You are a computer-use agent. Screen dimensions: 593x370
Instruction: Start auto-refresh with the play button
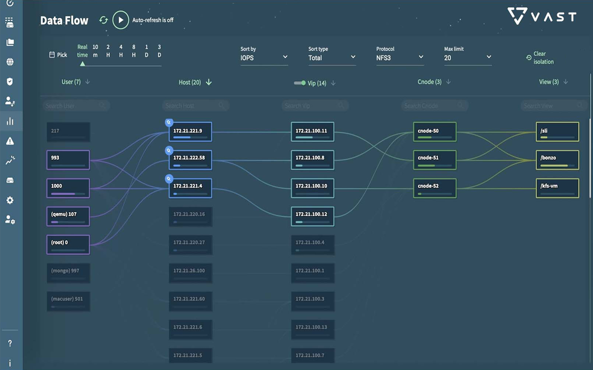121,20
